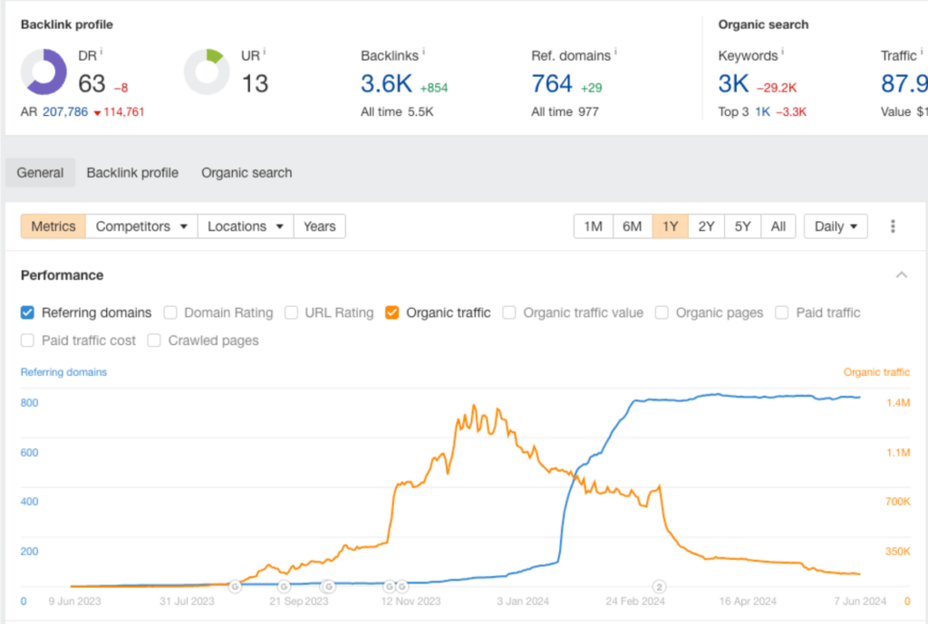Switch to the Backlink profile tab
The image size is (928, 624).
pos(132,172)
